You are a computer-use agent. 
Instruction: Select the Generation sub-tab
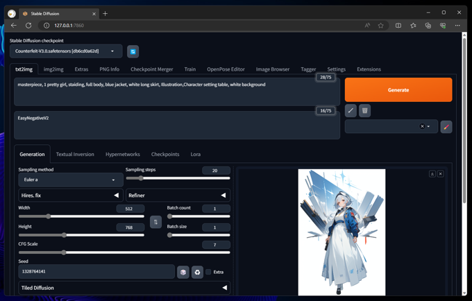(x=32, y=154)
